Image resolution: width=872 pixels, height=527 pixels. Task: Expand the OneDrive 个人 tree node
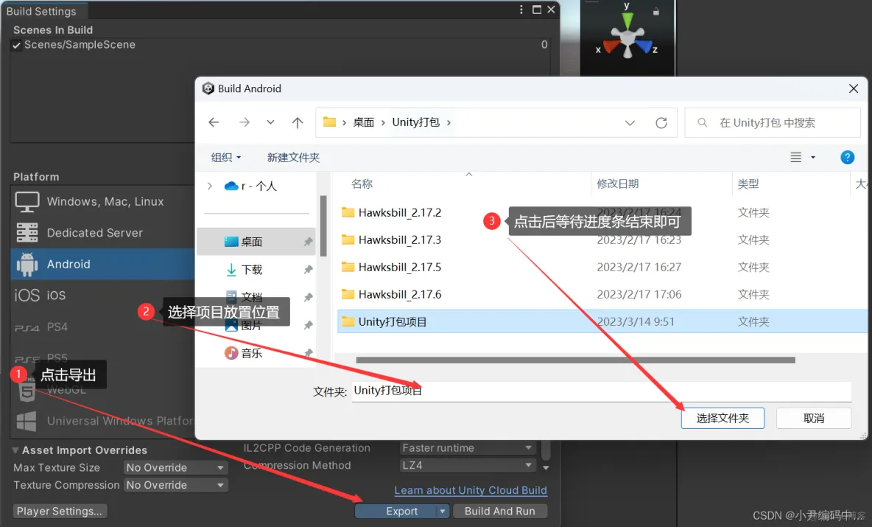(x=210, y=186)
